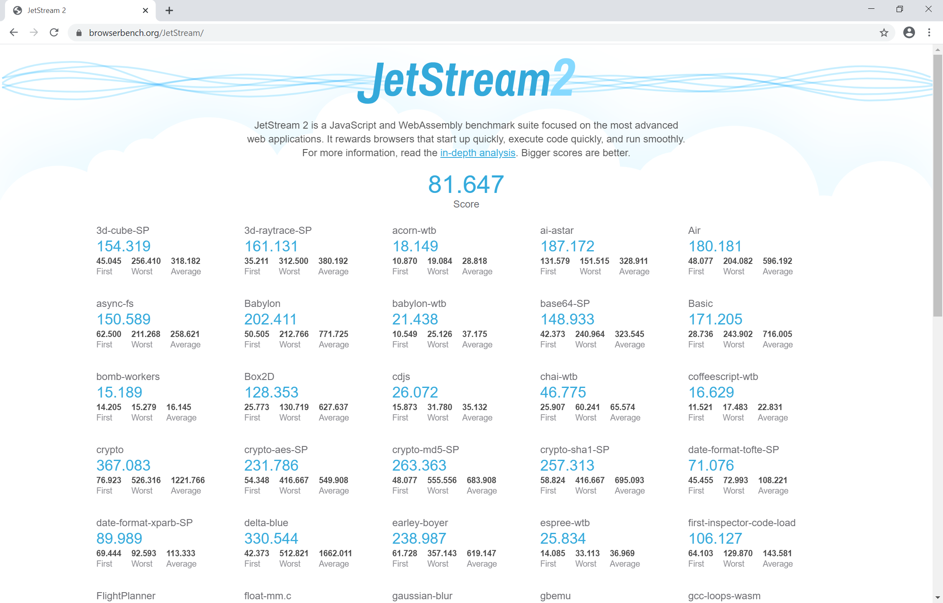Image resolution: width=943 pixels, height=603 pixels.
Task: Click the browser back arrow
Action: [14, 33]
